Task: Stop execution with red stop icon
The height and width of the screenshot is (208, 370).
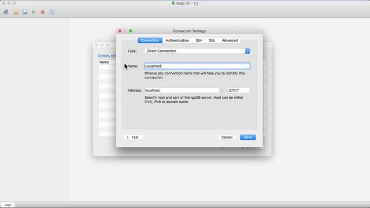Action: click(x=43, y=12)
